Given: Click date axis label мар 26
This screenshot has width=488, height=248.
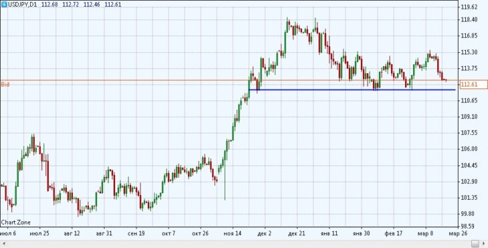Looking at the screenshot, I should click(x=458, y=233).
